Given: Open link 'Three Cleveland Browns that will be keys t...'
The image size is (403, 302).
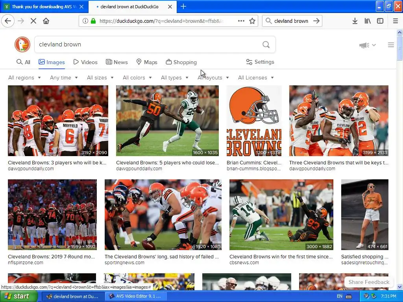Looking at the screenshot, I should pos(339,162).
